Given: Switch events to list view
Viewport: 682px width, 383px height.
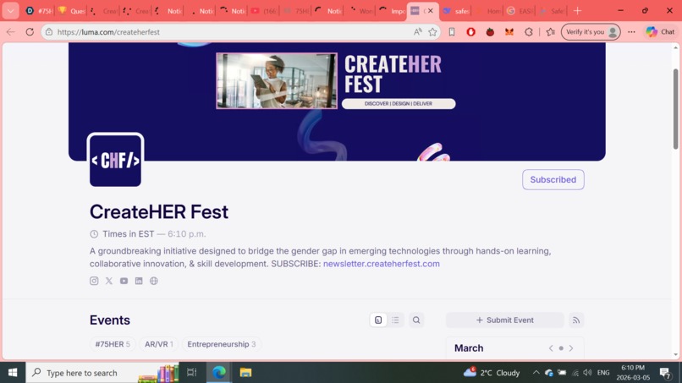Looking at the screenshot, I should [x=395, y=320].
